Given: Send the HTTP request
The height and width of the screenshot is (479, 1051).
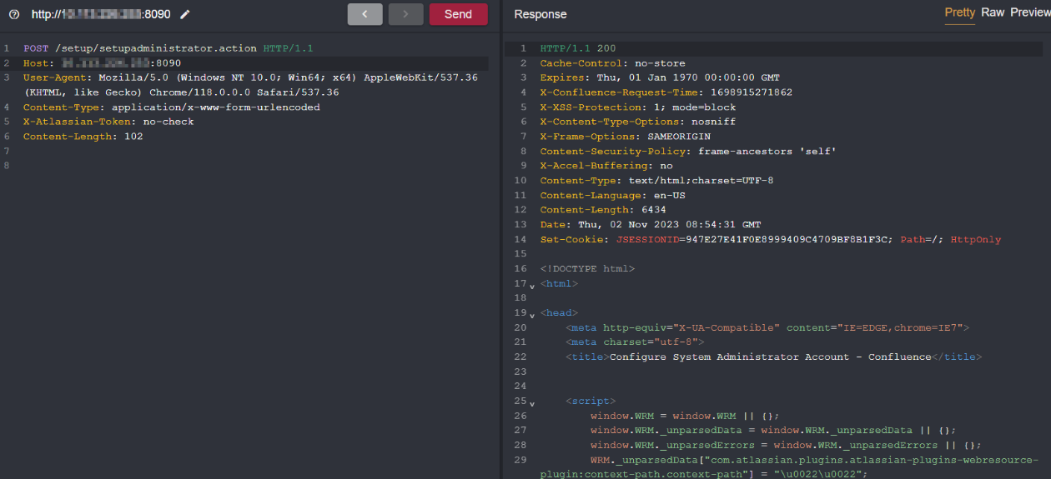Looking at the screenshot, I should click(x=458, y=14).
